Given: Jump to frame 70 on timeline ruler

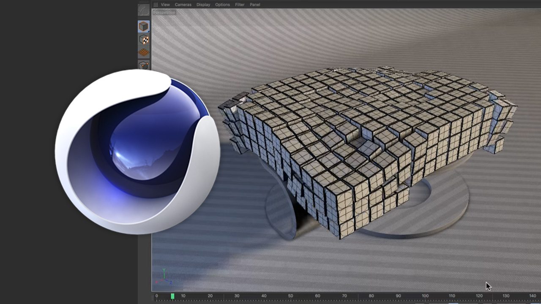Looking at the screenshot, I should (344, 296).
